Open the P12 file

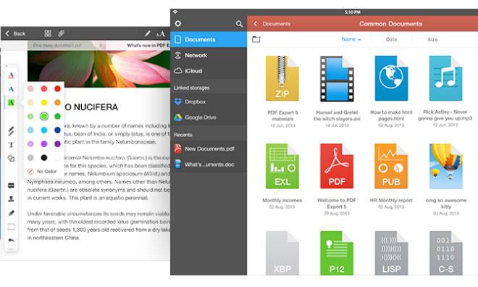[337, 253]
